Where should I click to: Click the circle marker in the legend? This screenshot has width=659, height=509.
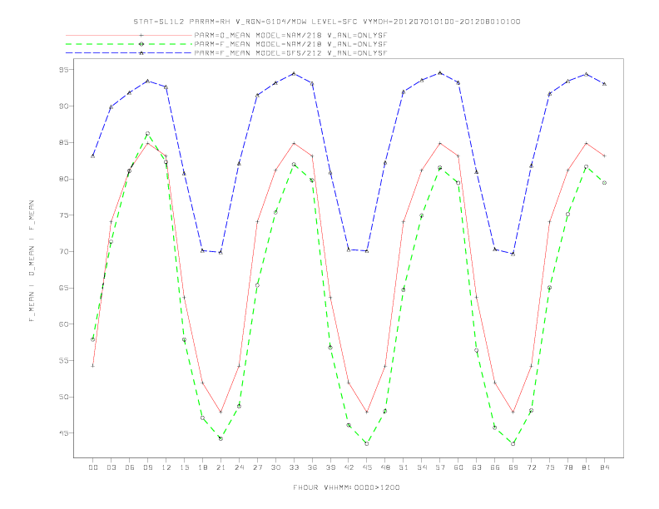tap(141, 44)
